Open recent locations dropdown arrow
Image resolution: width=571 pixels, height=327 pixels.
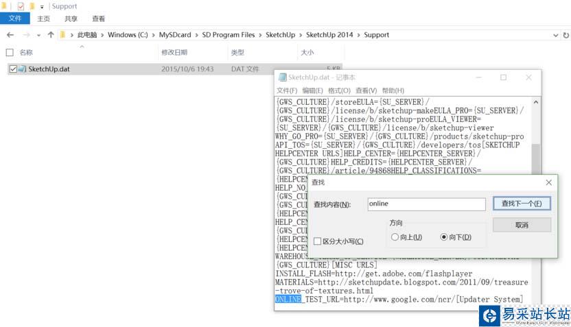point(38,35)
